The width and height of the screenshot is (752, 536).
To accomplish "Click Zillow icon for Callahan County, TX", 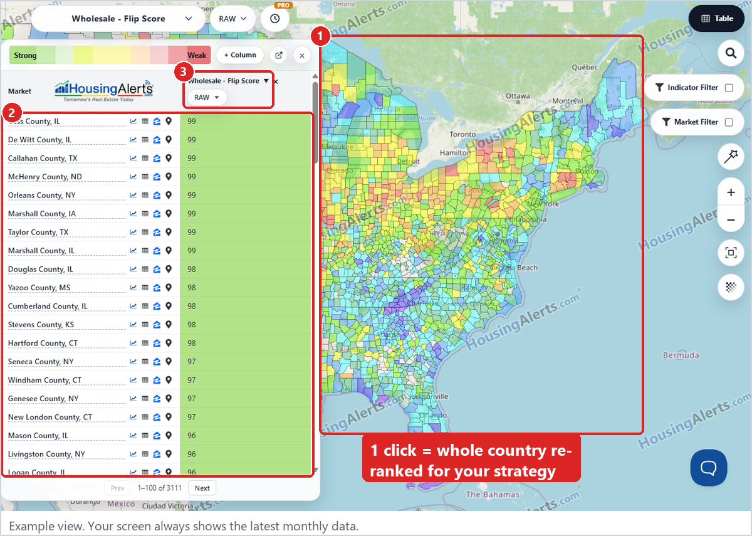I will (x=157, y=158).
